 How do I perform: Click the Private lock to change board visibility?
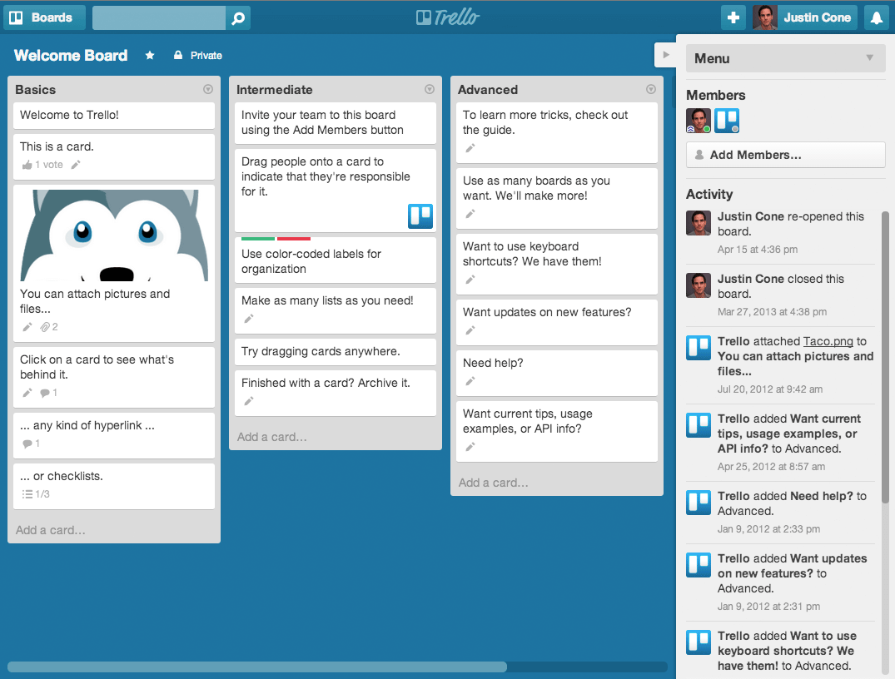coord(177,55)
